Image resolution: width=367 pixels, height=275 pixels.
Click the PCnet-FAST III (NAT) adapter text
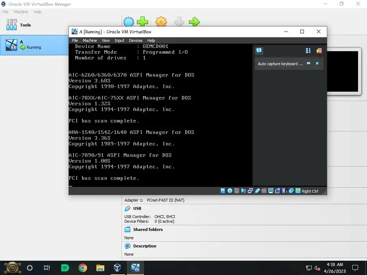point(166,200)
